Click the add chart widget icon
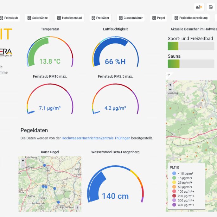The height and width of the screenshot is (217, 217). coord(199,7)
